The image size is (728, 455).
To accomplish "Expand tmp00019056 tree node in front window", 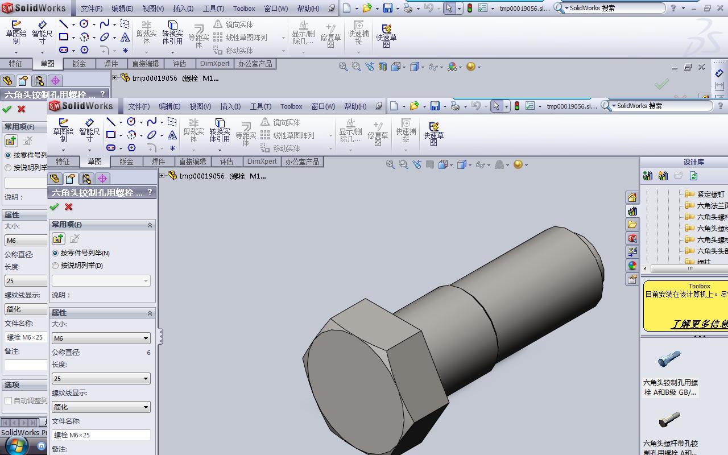I will (x=162, y=176).
